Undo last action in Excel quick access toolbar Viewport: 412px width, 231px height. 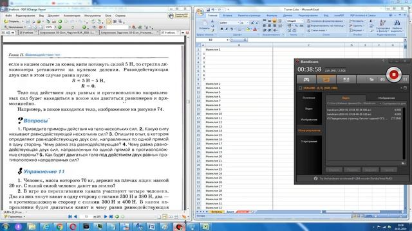213,10
